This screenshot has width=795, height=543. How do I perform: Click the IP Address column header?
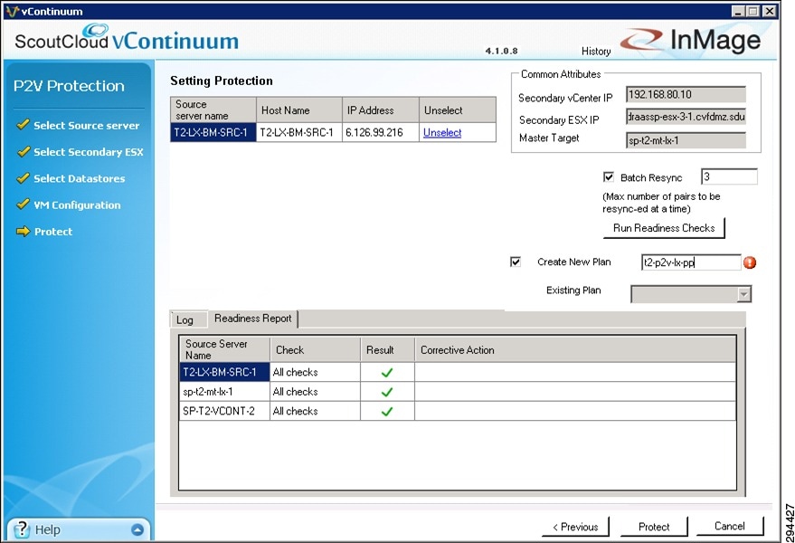(380, 110)
